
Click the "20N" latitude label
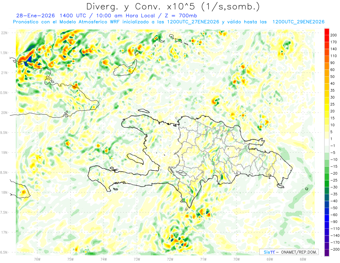tap(5, 113)
